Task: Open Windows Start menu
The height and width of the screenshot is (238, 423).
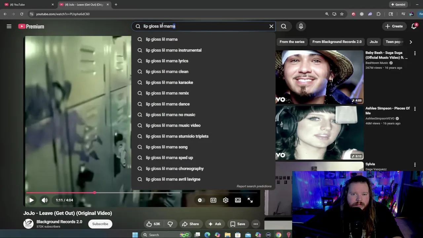Action: tap(135, 235)
